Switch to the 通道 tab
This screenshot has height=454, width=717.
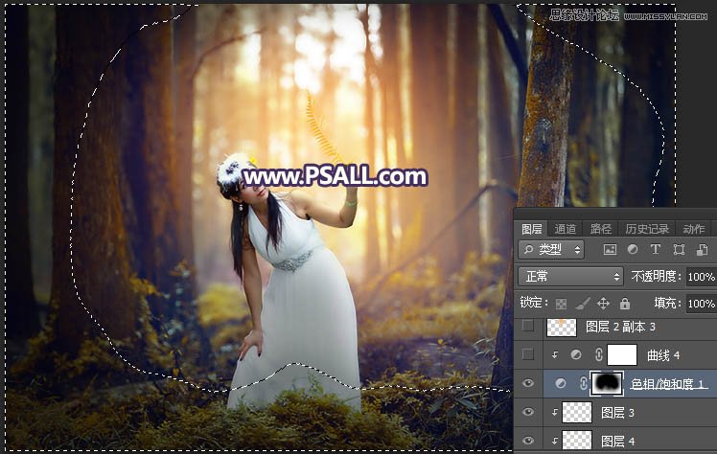pos(566,229)
